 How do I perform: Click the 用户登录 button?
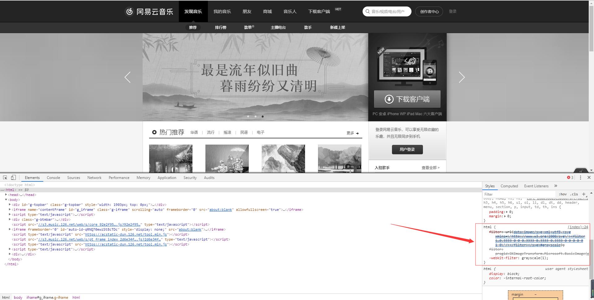(x=407, y=150)
